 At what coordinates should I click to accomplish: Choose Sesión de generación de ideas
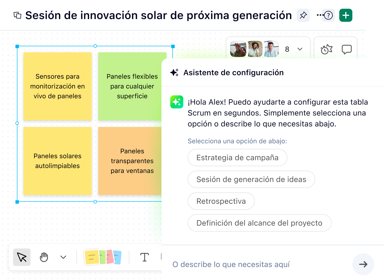(251, 179)
